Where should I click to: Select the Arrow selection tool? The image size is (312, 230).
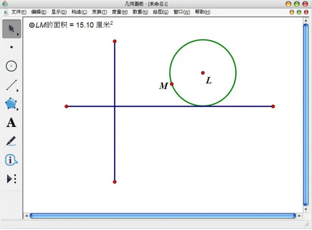pyautogui.click(x=11, y=29)
